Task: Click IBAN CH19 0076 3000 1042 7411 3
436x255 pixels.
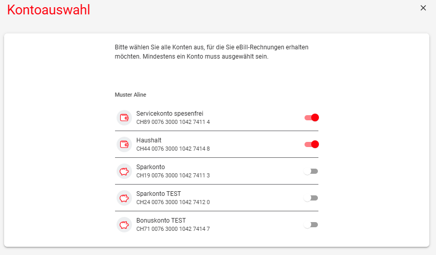Action: click(173, 175)
